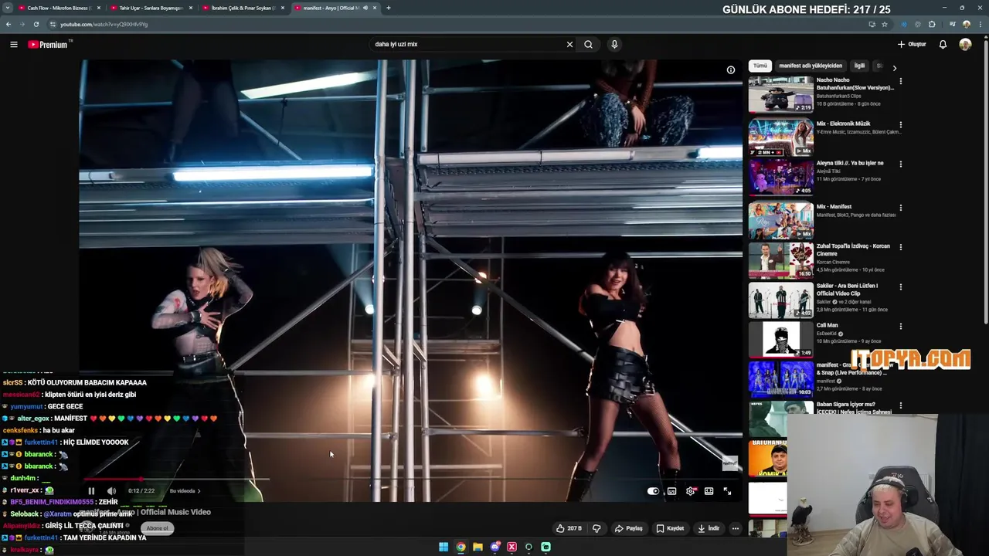Open Sakiler - Ara Beni Lütfen thumbnail

click(780, 300)
